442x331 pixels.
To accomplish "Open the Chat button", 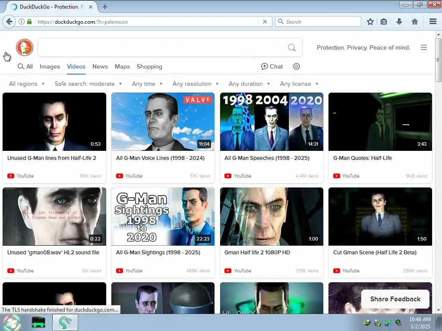I will pos(272,66).
